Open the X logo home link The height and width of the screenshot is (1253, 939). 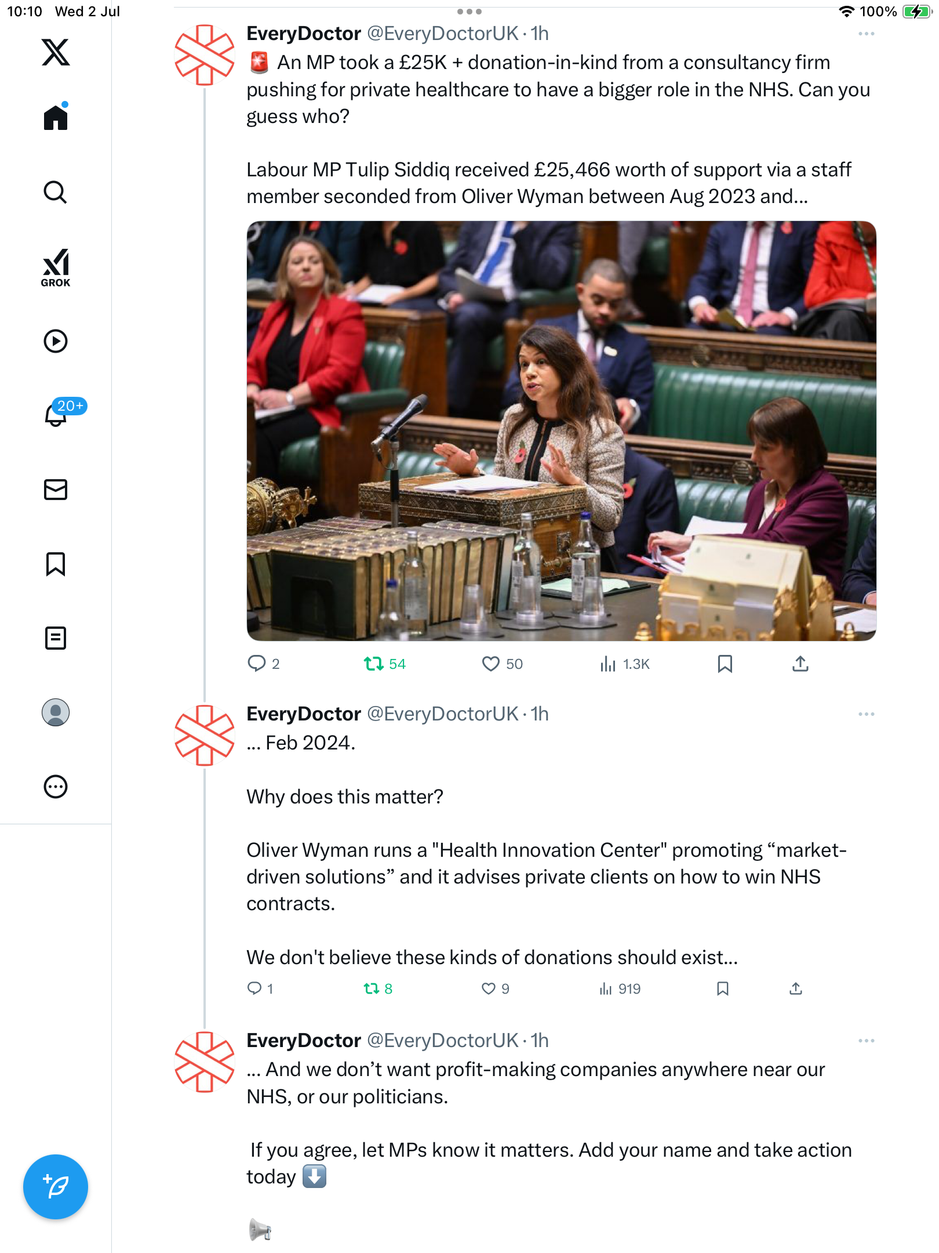coord(56,52)
